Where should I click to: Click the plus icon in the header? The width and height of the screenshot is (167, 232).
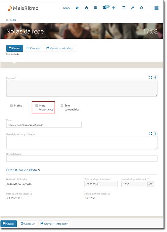pos(114,8)
